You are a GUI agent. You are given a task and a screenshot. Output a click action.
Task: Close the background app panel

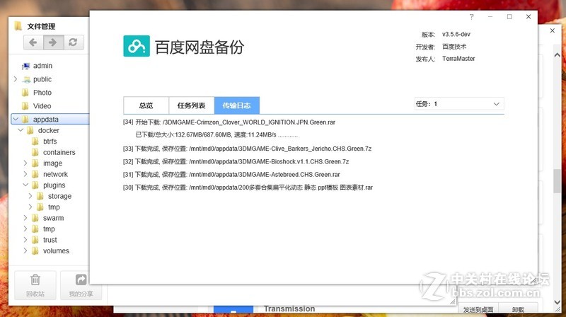pyautogui.click(x=553, y=30)
